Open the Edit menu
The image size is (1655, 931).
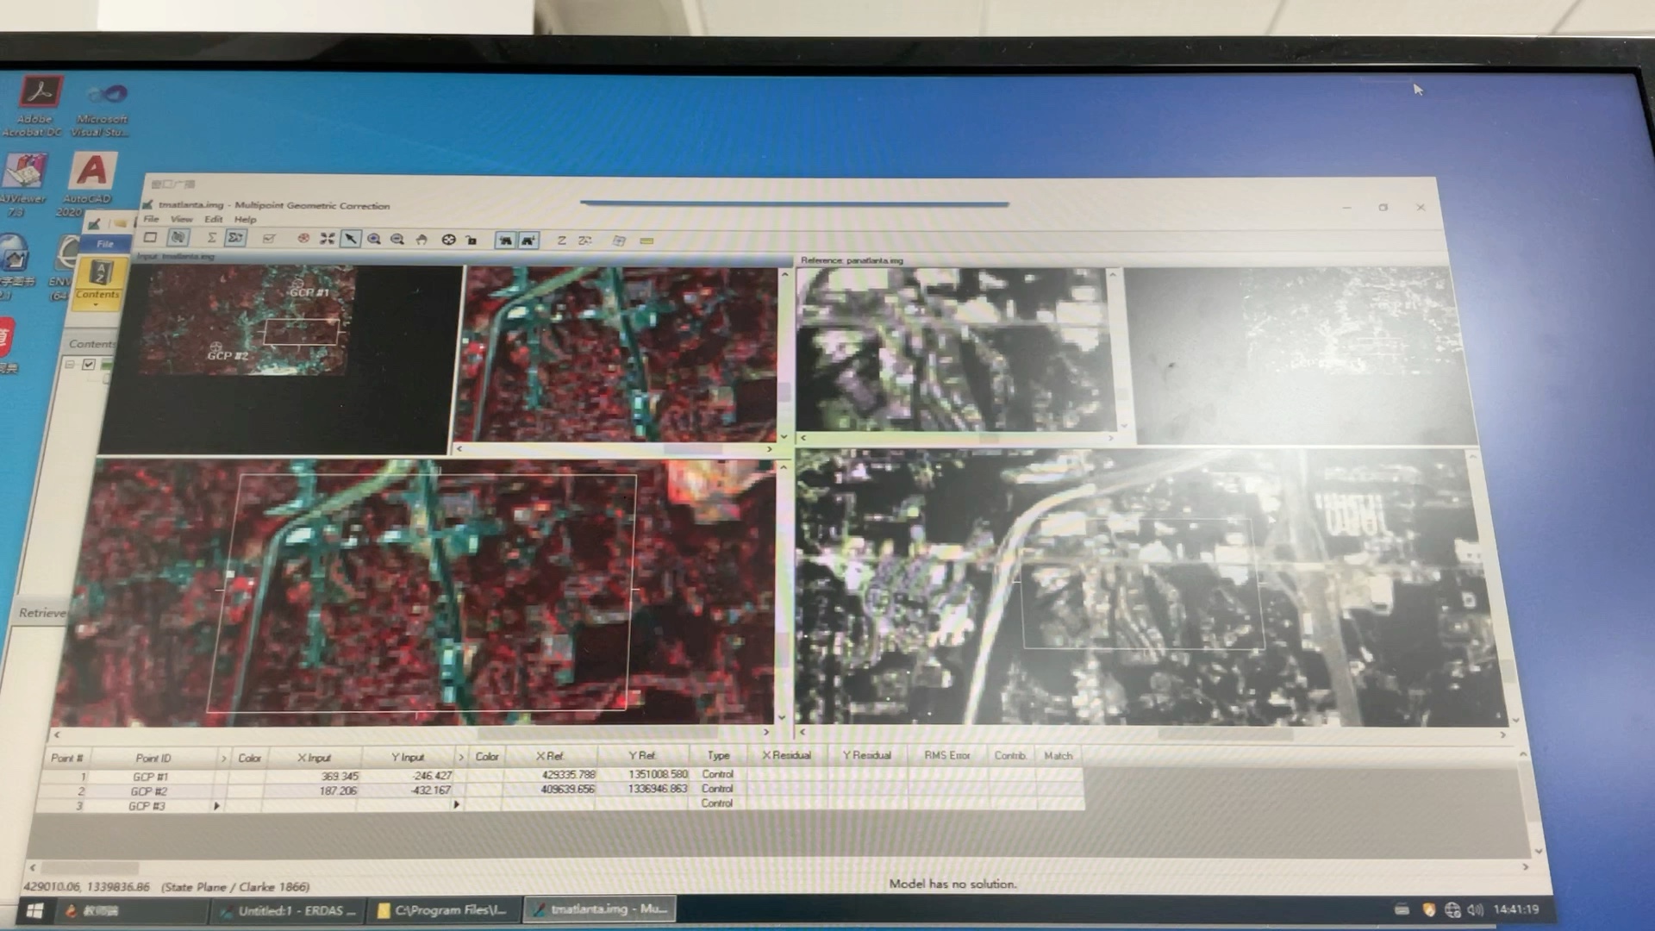(x=213, y=219)
